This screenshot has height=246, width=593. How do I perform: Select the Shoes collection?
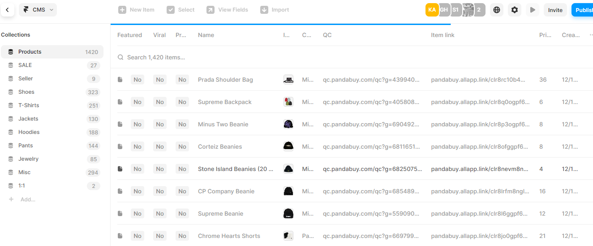[26, 92]
